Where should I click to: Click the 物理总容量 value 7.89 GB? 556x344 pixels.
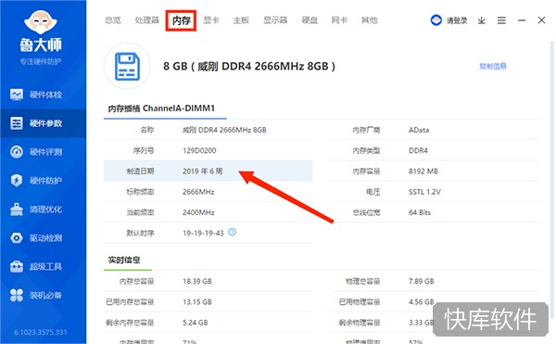point(422,281)
